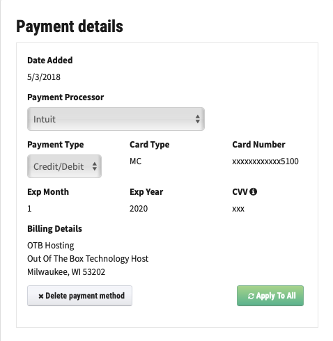Click the Delete payment method button

79,296
